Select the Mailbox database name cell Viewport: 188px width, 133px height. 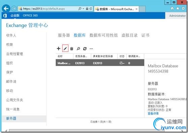coord(64,63)
